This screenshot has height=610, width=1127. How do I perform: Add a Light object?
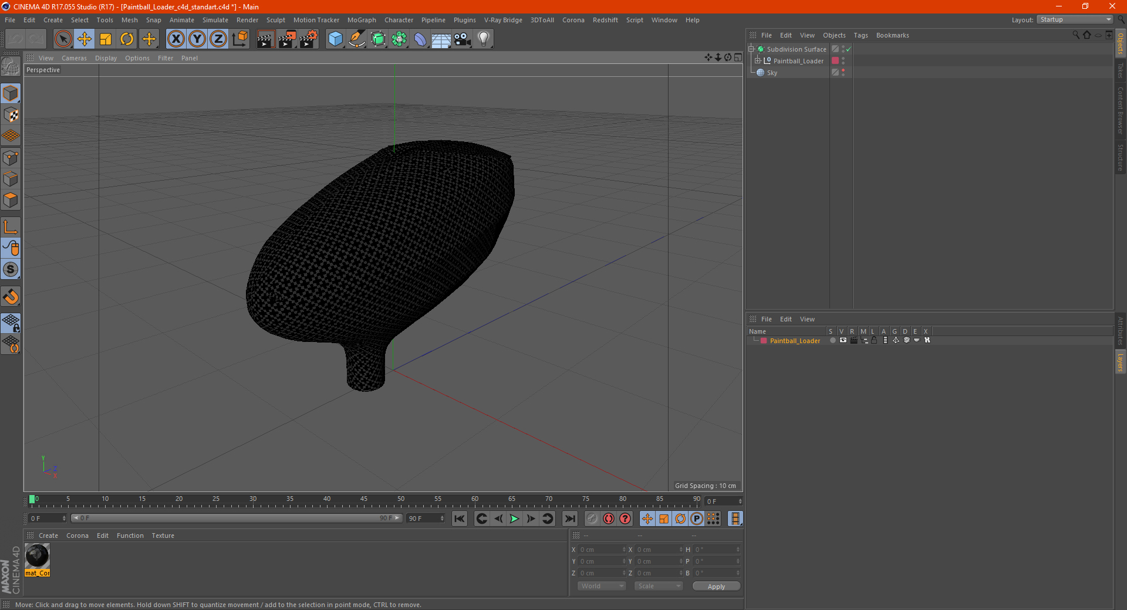484,39
